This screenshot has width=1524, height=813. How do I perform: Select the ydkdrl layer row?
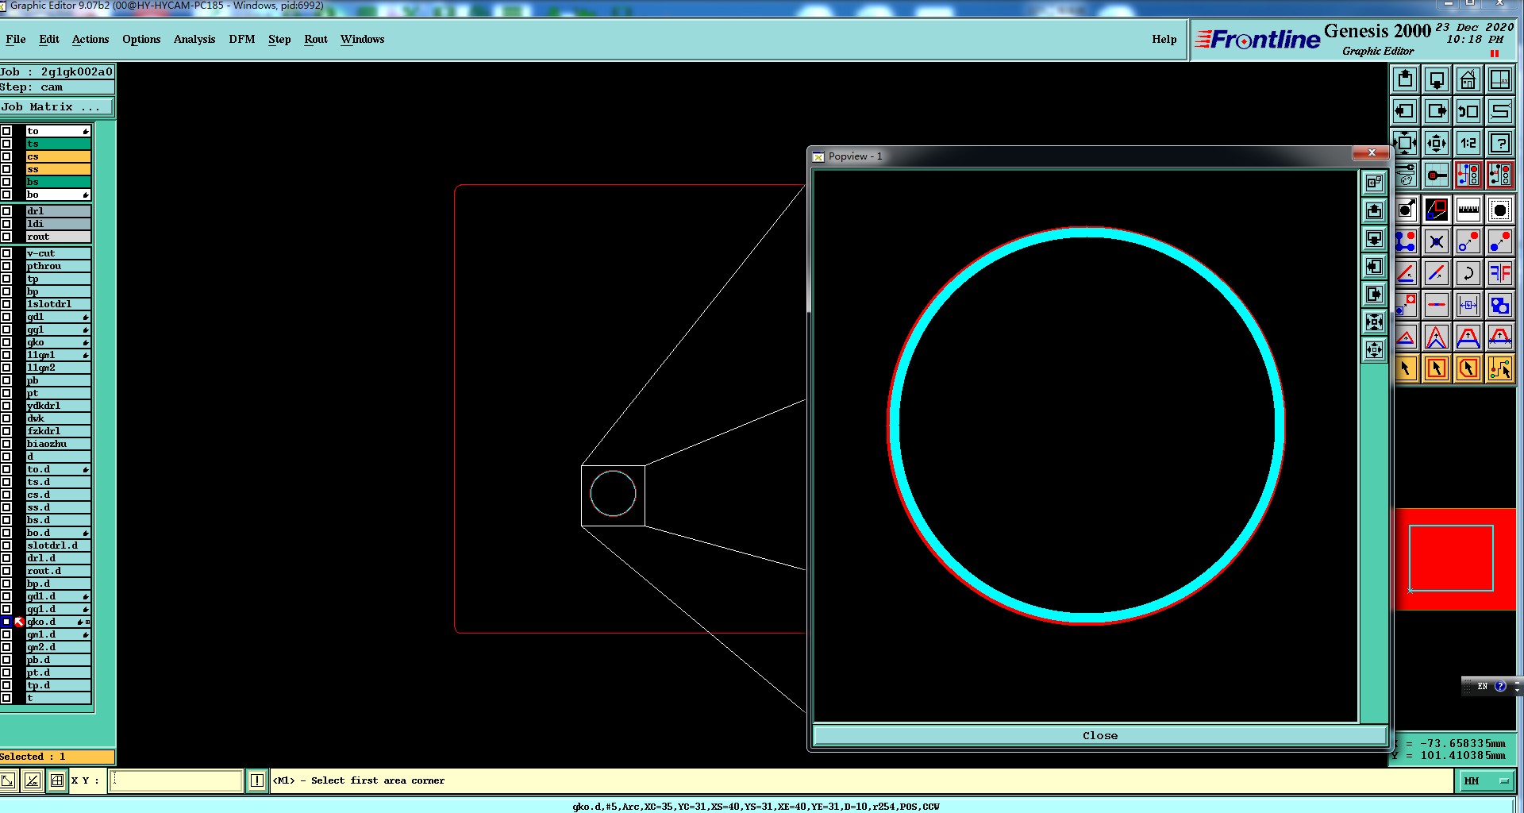pyautogui.click(x=58, y=406)
